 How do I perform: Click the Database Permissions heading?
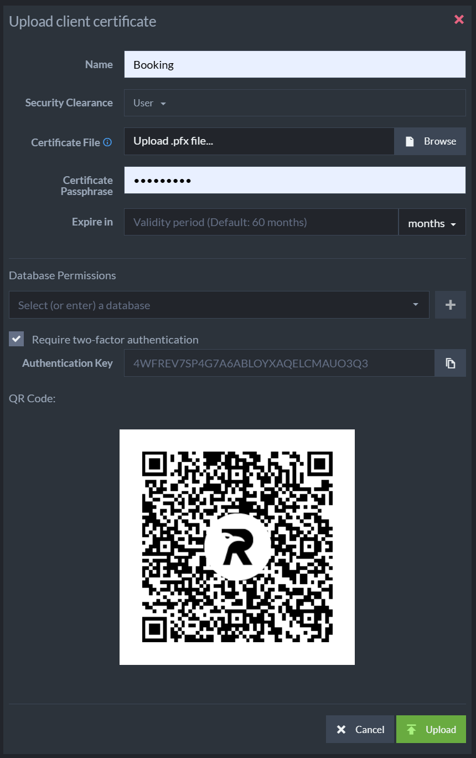[63, 275]
